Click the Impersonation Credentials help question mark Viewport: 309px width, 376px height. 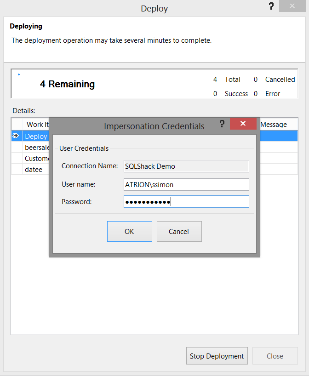222,124
